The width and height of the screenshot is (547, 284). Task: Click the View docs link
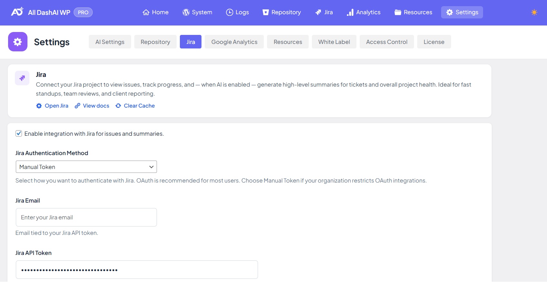click(92, 106)
